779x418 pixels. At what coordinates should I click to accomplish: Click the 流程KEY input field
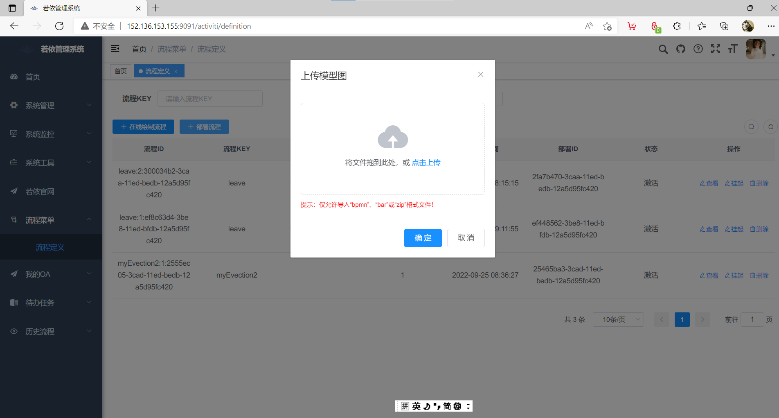tap(210, 99)
